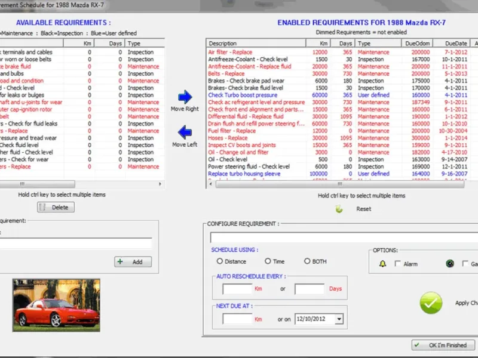Select 'Brakes - Check brake pad wear' row
Viewport: 478px width, 358px height.
(341, 81)
